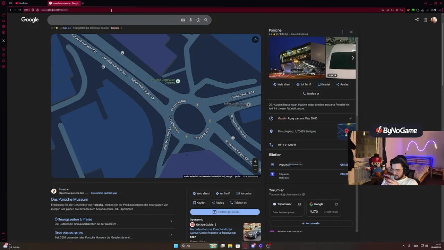Click Web sitesi button in side panel

click(x=282, y=84)
